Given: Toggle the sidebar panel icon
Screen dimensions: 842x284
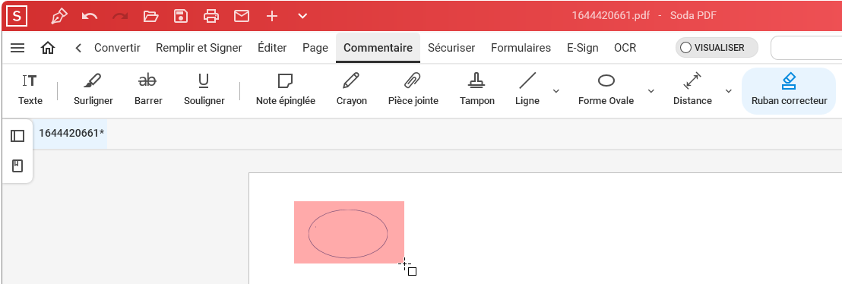Looking at the screenshot, I should point(17,136).
